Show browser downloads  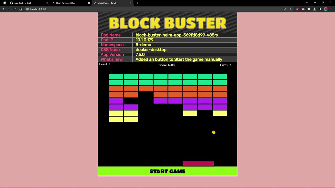(314, 9)
